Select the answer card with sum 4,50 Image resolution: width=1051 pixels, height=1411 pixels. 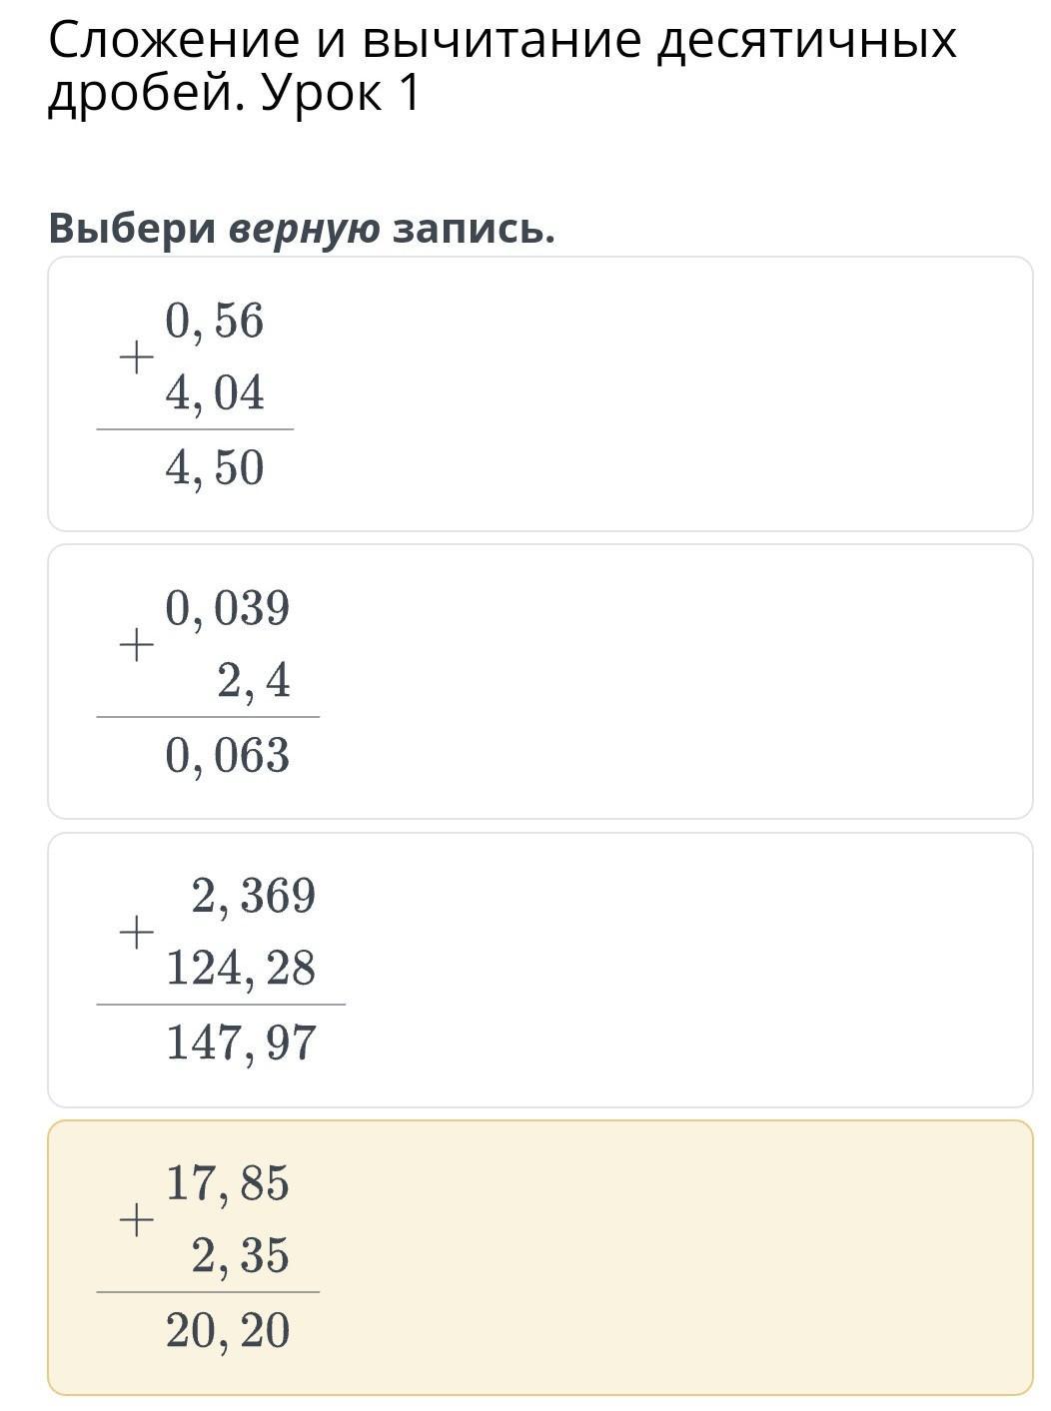tap(539, 393)
